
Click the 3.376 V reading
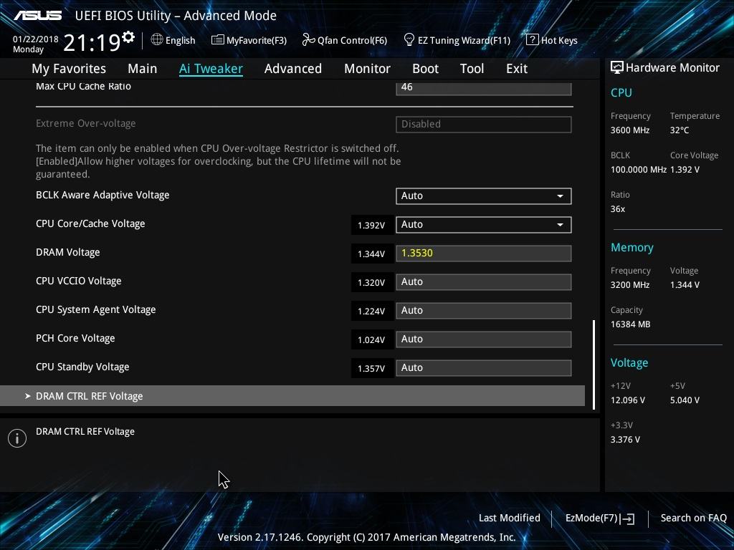pos(625,440)
